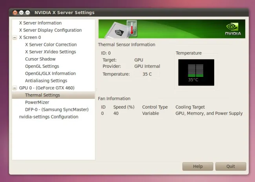The height and width of the screenshot is (182, 255).
Task: View OpenGL/GLX Information
Action: click(51, 73)
